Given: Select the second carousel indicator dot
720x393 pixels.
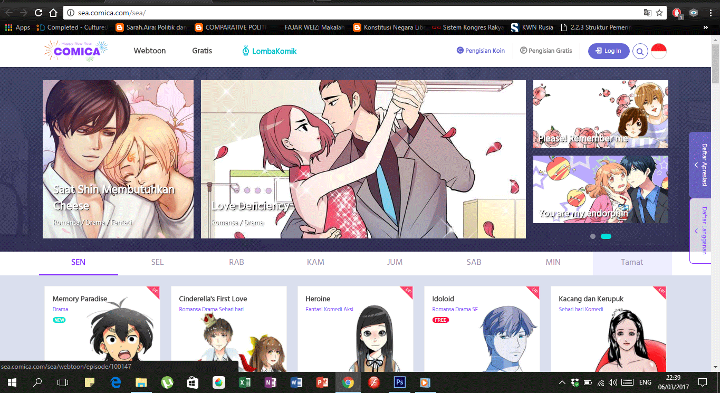Looking at the screenshot, I should [x=606, y=236].
